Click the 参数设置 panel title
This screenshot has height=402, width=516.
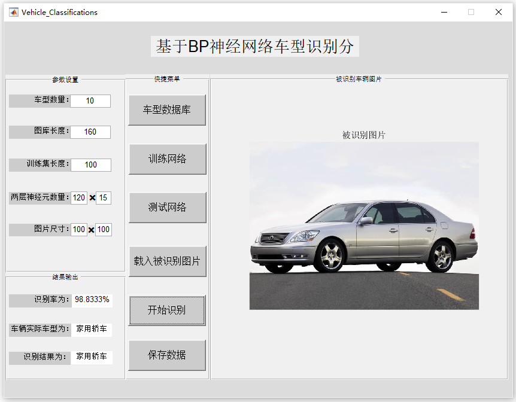tap(65, 80)
